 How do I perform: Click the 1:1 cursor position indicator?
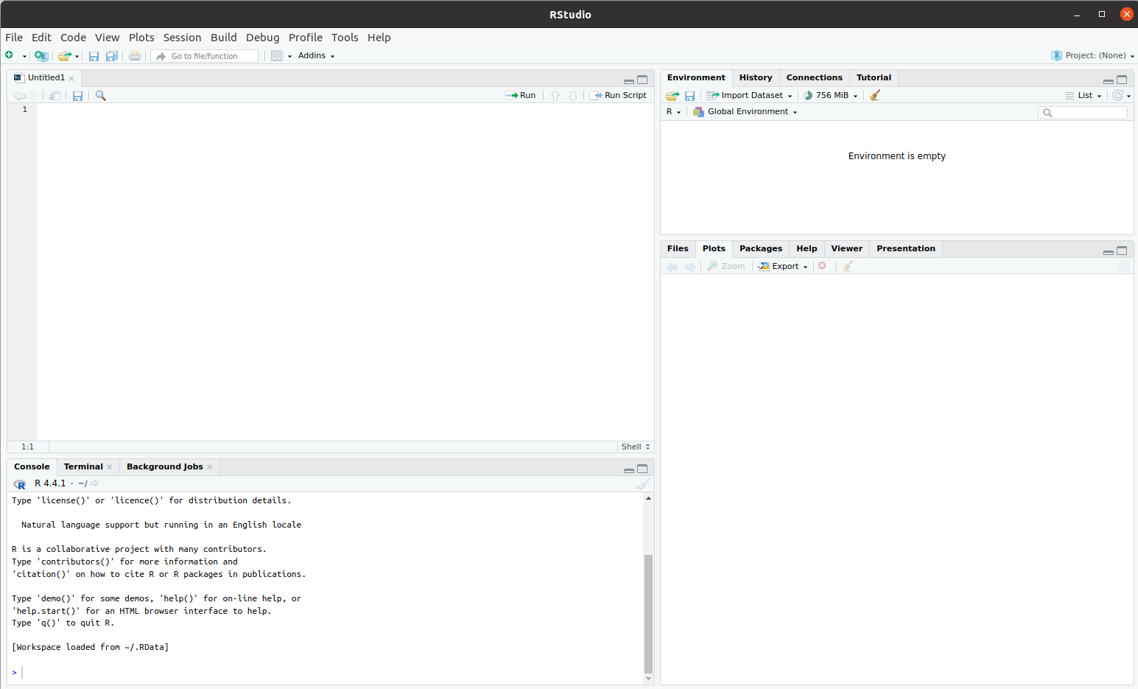(27, 447)
